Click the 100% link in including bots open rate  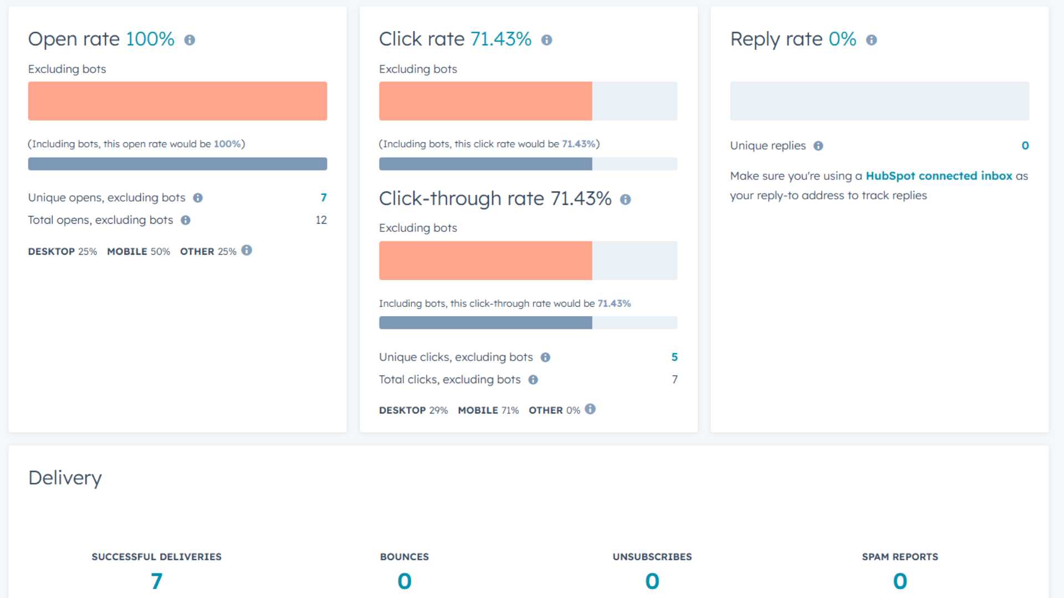coord(227,144)
